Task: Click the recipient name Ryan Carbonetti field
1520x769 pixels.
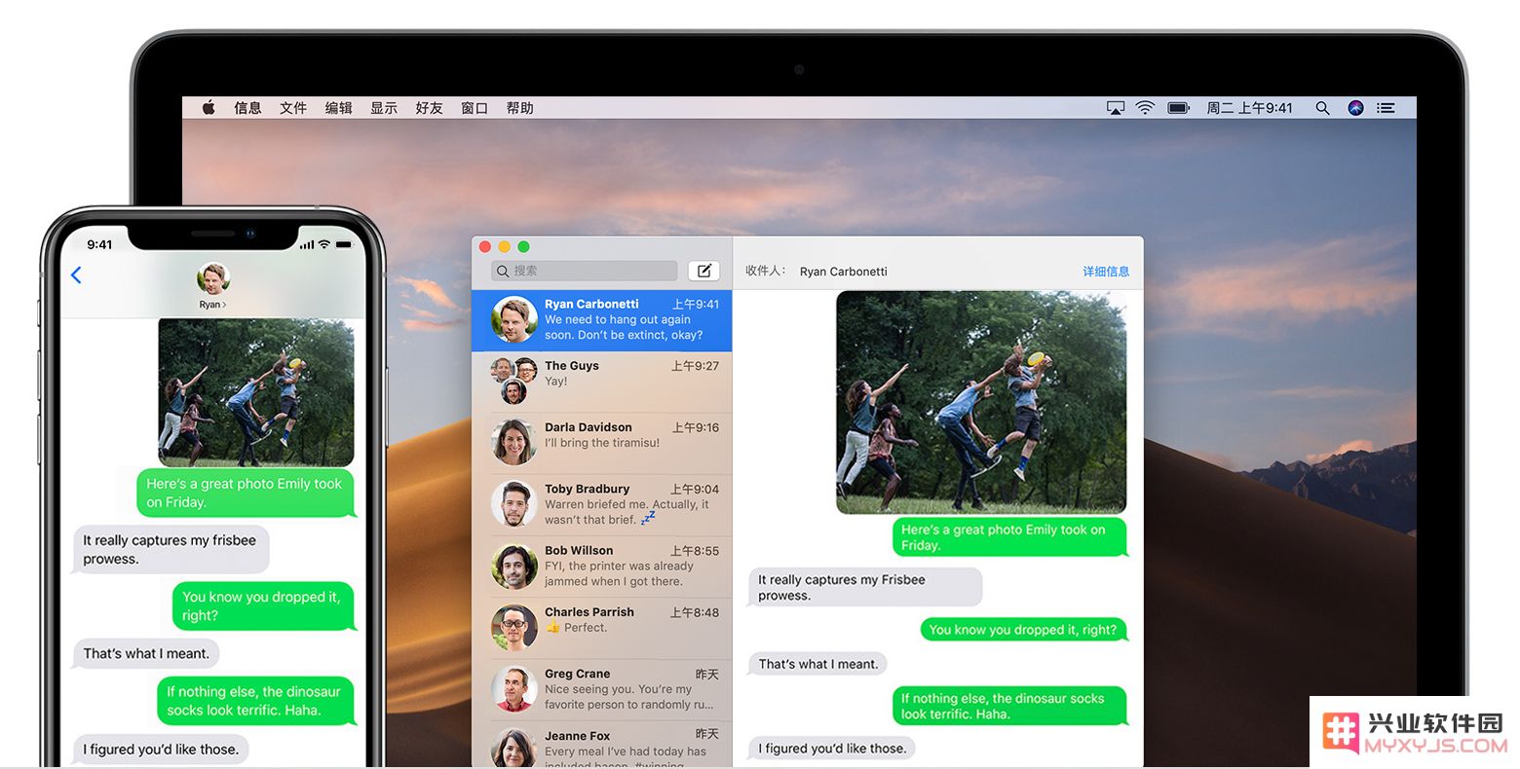Action: pyautogui.click(x=844, y=272)
